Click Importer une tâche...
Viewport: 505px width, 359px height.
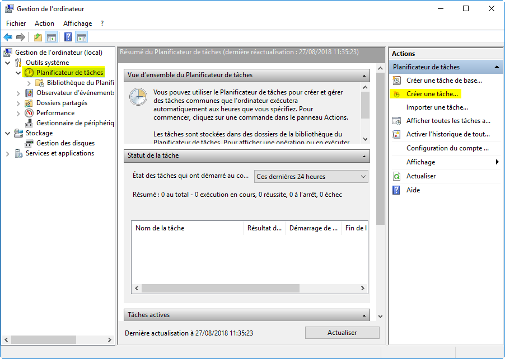click(437, 107)
